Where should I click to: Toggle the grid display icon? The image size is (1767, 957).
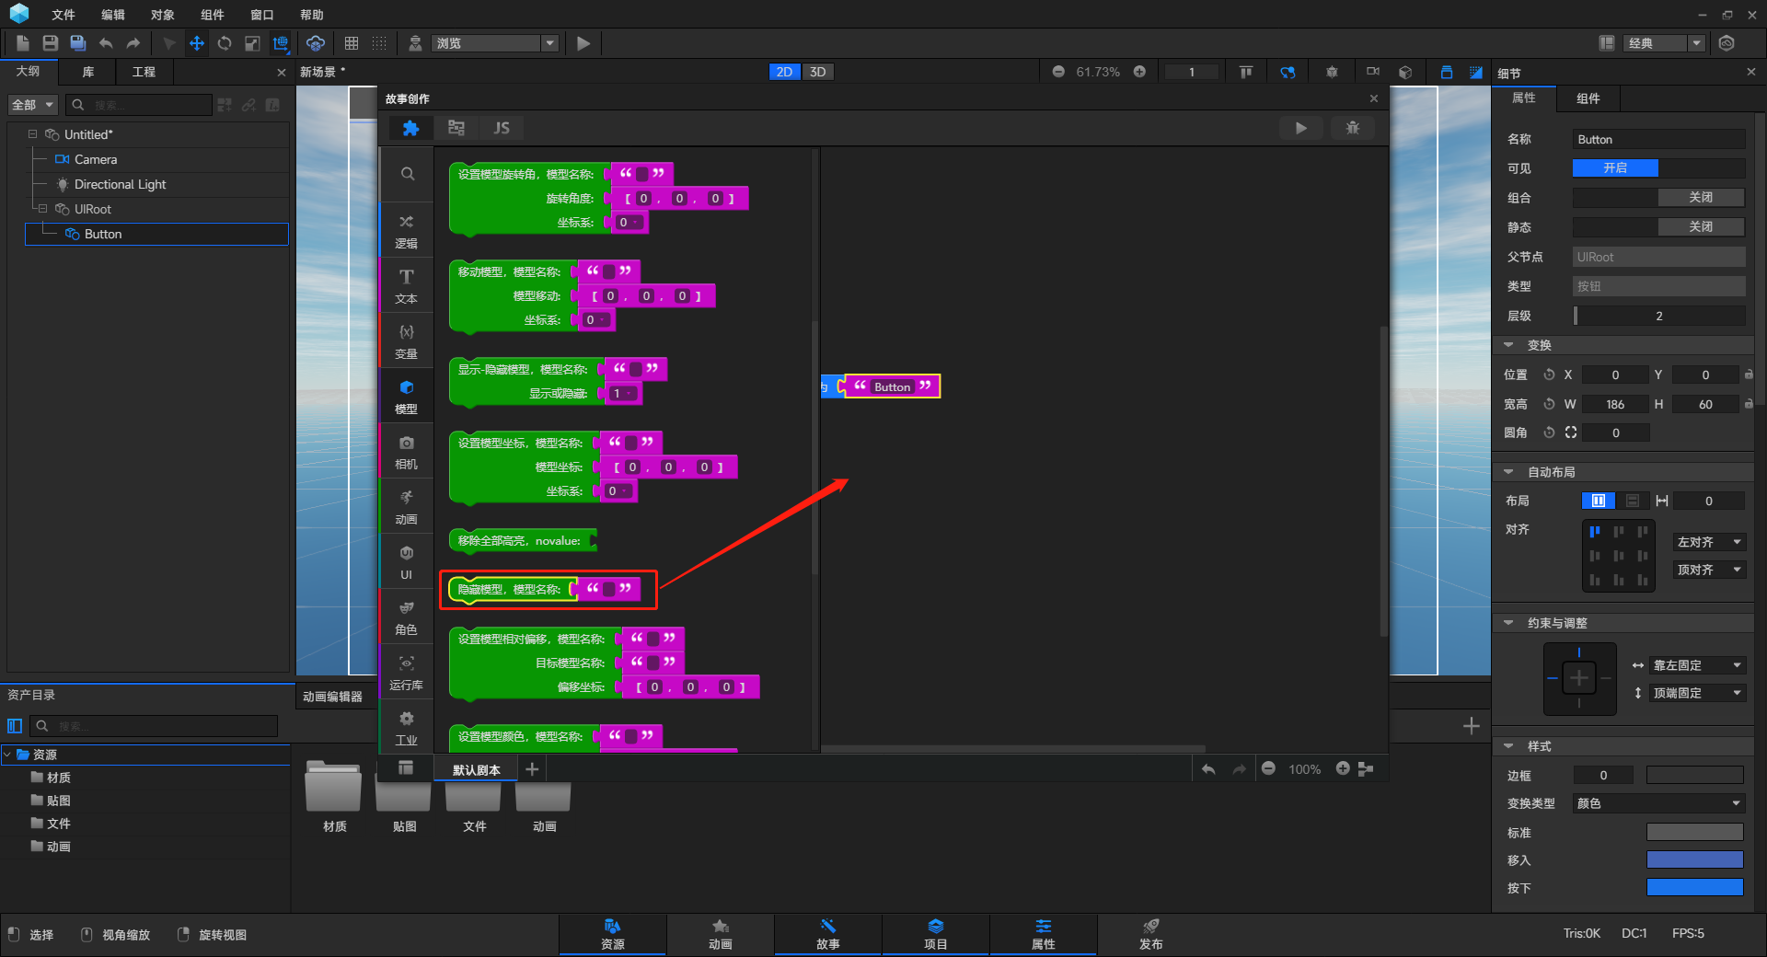(352, 43)
